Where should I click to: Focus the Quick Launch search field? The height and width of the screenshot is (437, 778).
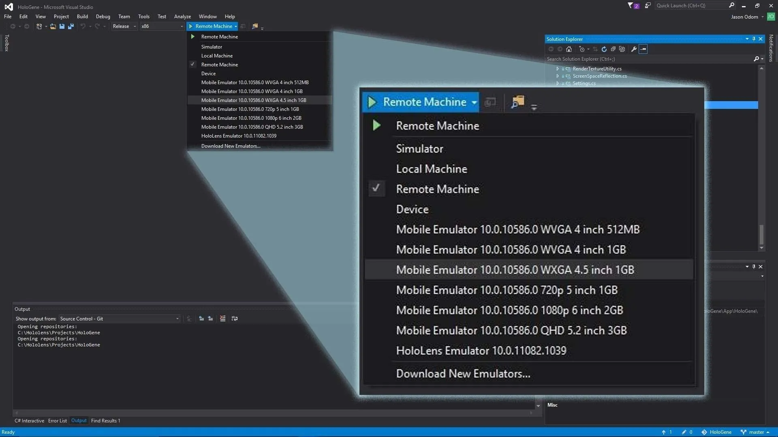pos(691,5)
